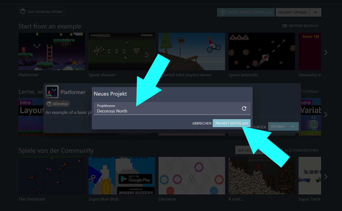Open the Downhill bike physics demo thumbnail

coord(192,51)
